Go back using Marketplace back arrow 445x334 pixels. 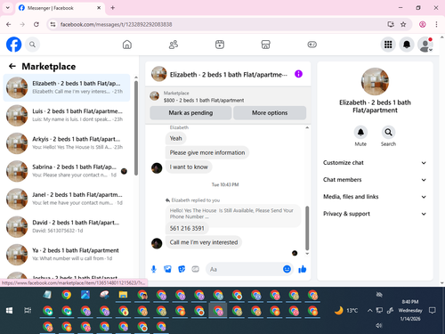click(x=12, y=66)
